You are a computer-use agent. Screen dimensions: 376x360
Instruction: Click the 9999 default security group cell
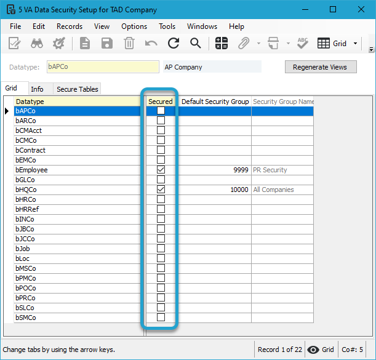215,170
